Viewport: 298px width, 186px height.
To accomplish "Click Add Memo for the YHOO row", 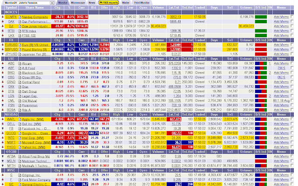I will coord(281,147).
